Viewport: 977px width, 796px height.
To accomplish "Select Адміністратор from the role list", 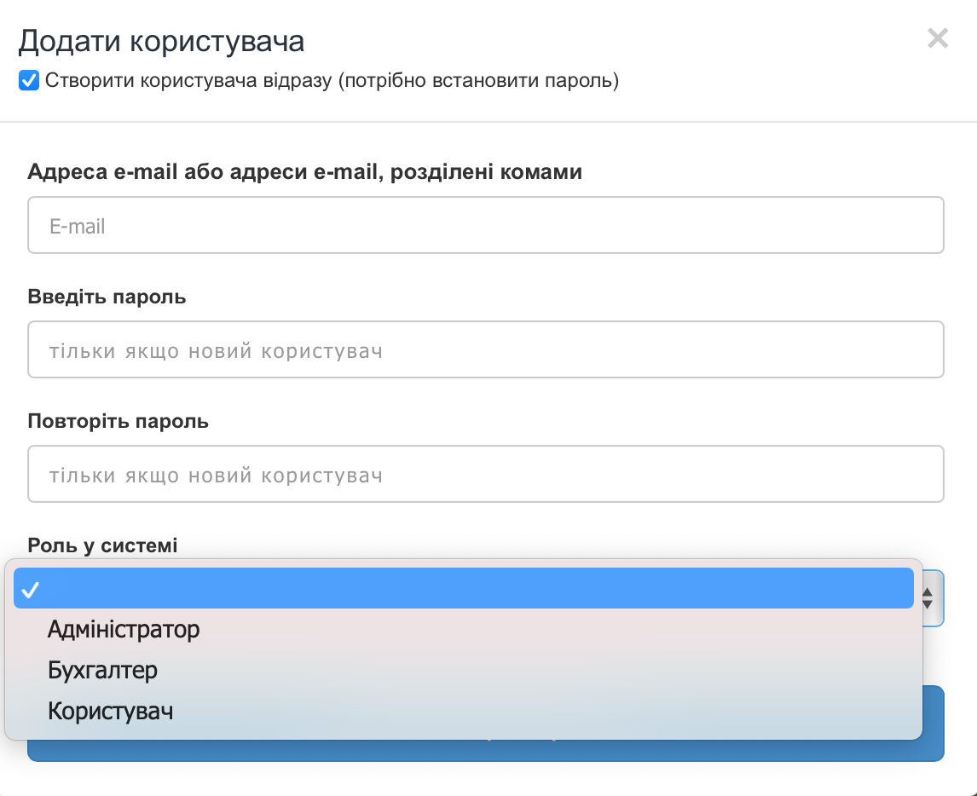I will [x=124, y=629].
